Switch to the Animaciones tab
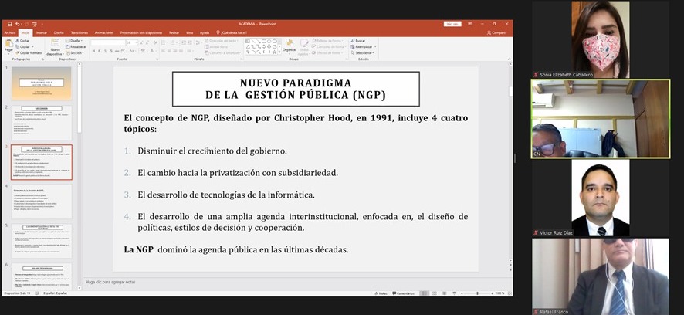 103,32
